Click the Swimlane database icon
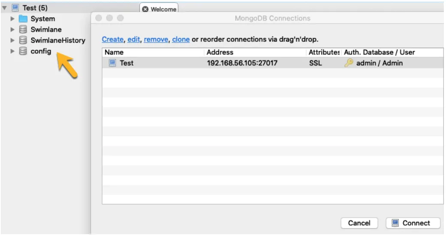The image size is (446, 235). click(23, 29)
